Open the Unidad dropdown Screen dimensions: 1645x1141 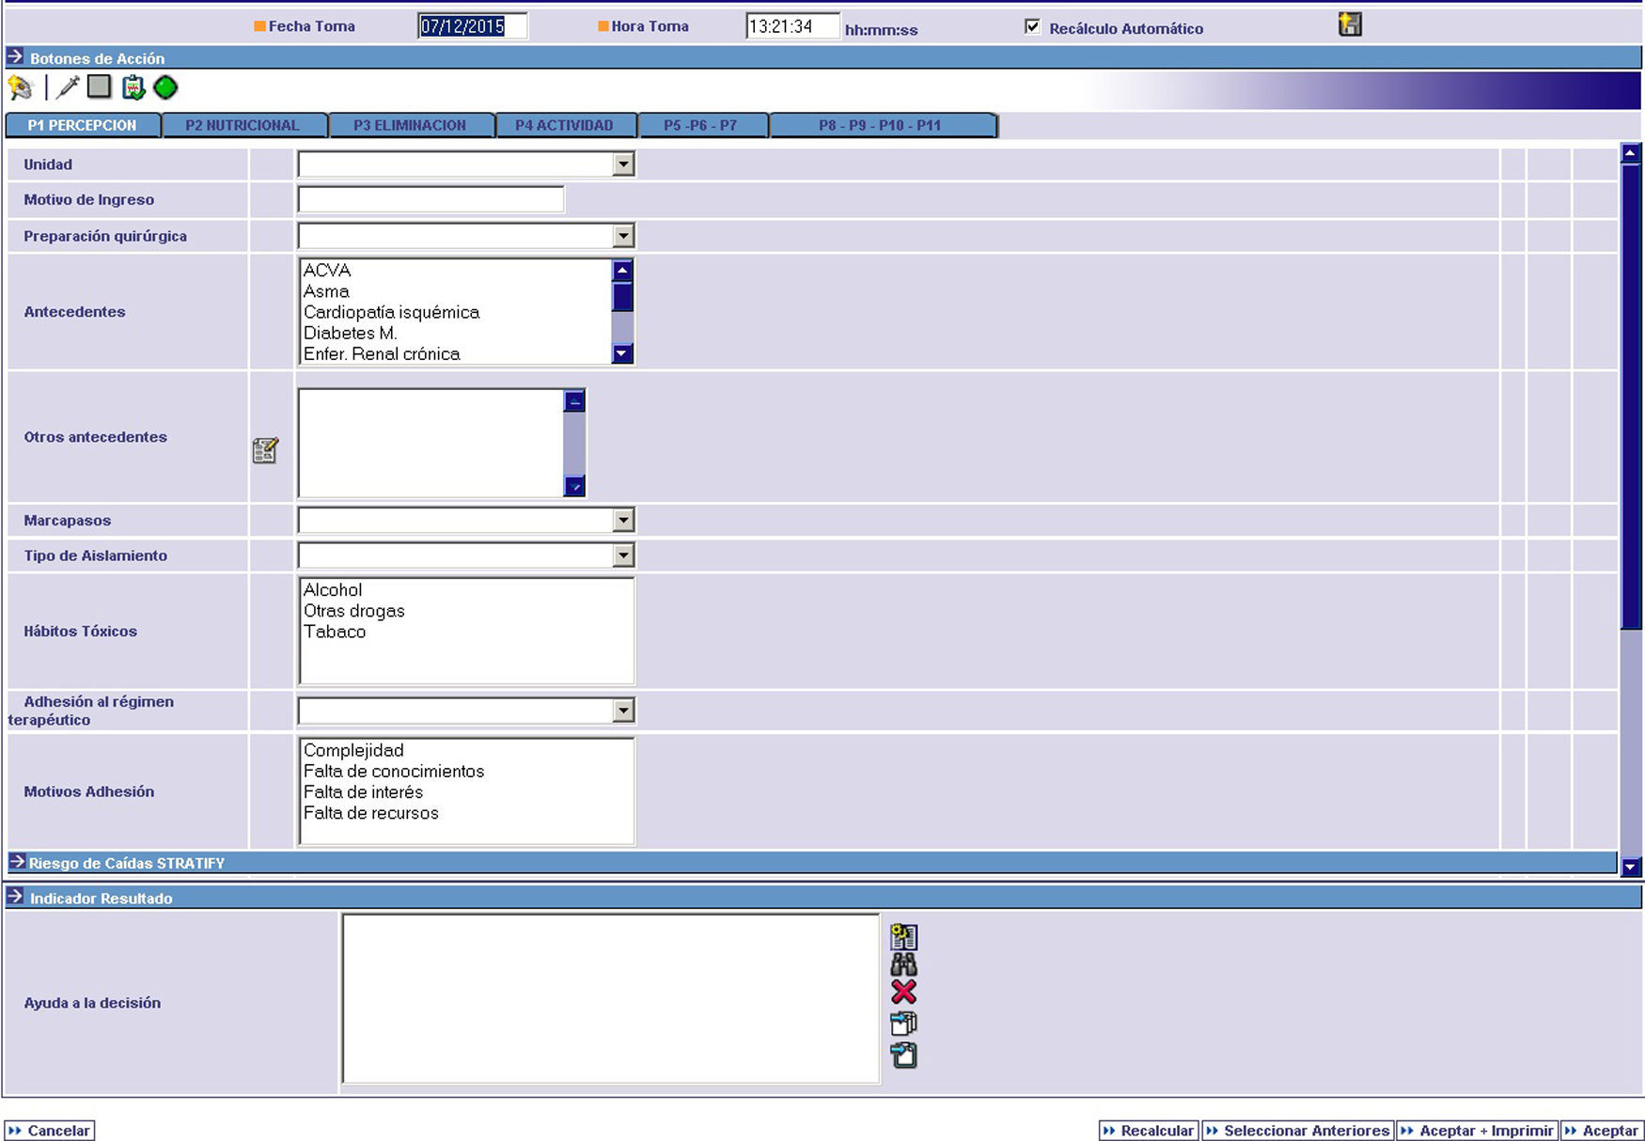click(x=622, y=164)
